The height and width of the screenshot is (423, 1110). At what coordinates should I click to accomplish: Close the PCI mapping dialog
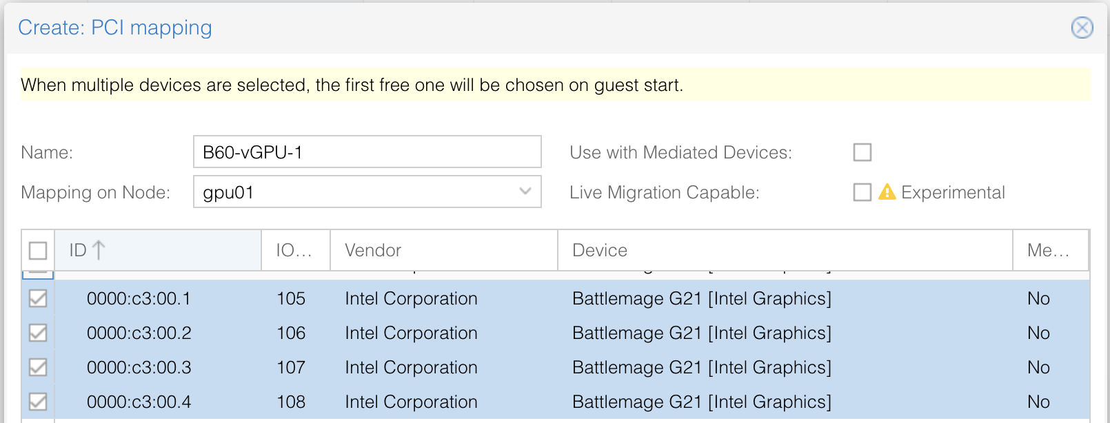(1082, 28)
